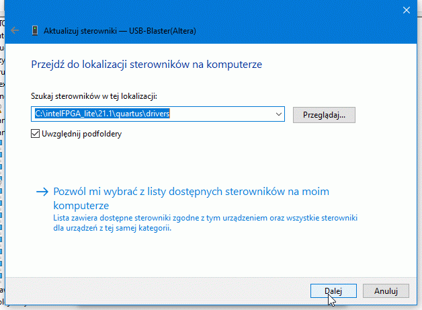Click the USB-Blaster device icon in the title
422x310 pixels.
click(x=34, y=30)
